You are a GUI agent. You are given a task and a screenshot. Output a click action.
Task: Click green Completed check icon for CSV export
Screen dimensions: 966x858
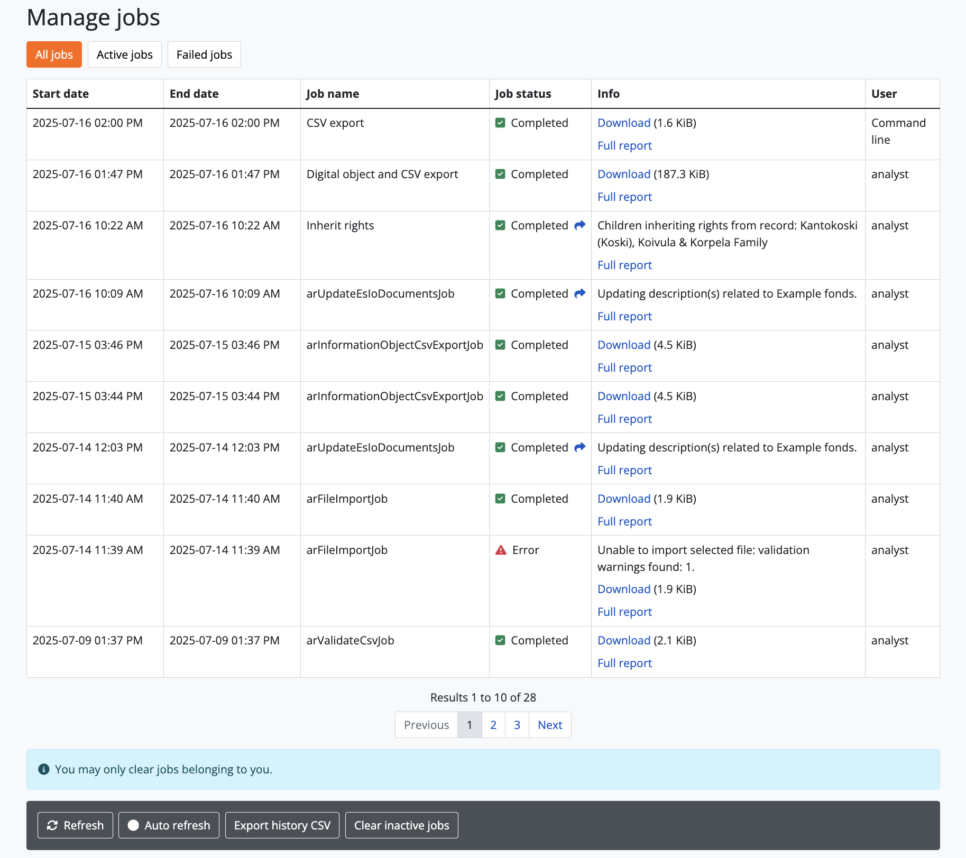click(500, 123)
